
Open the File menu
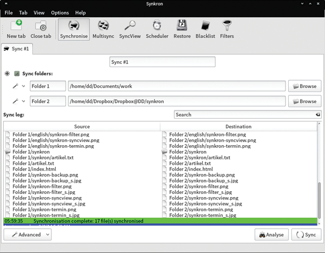tap(9, 12)
